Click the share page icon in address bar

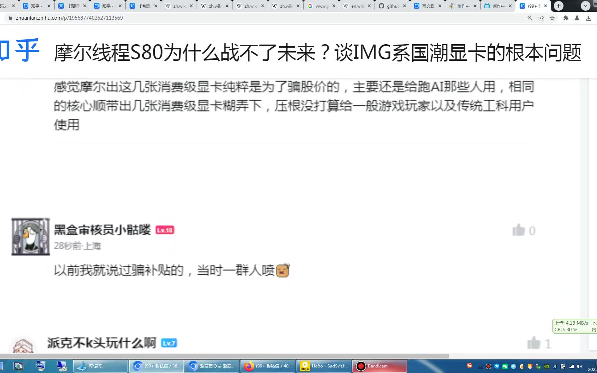pyautogui.click(x=541, y=18)
